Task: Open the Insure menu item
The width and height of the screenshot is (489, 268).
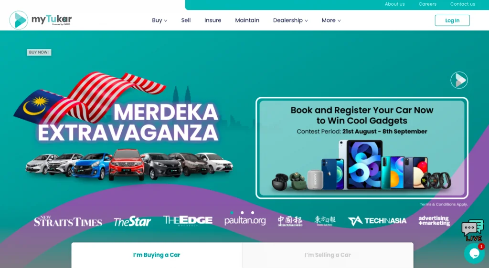Action: (x=213, y=20)
